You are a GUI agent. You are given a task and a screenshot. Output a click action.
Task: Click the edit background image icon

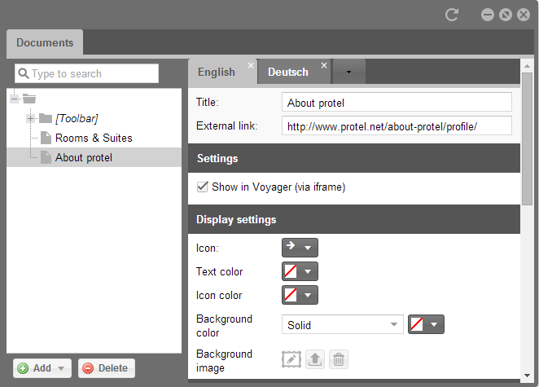(291, 359)
